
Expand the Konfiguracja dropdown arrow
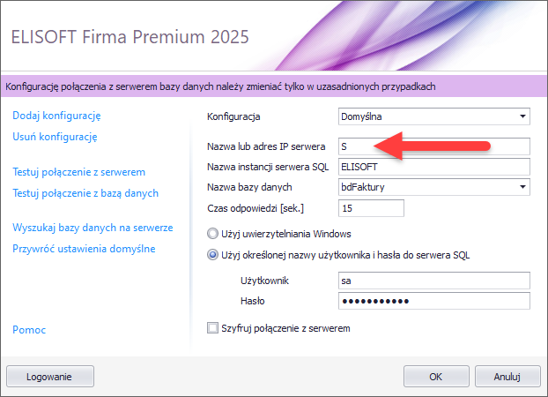[x=522, y=116]
